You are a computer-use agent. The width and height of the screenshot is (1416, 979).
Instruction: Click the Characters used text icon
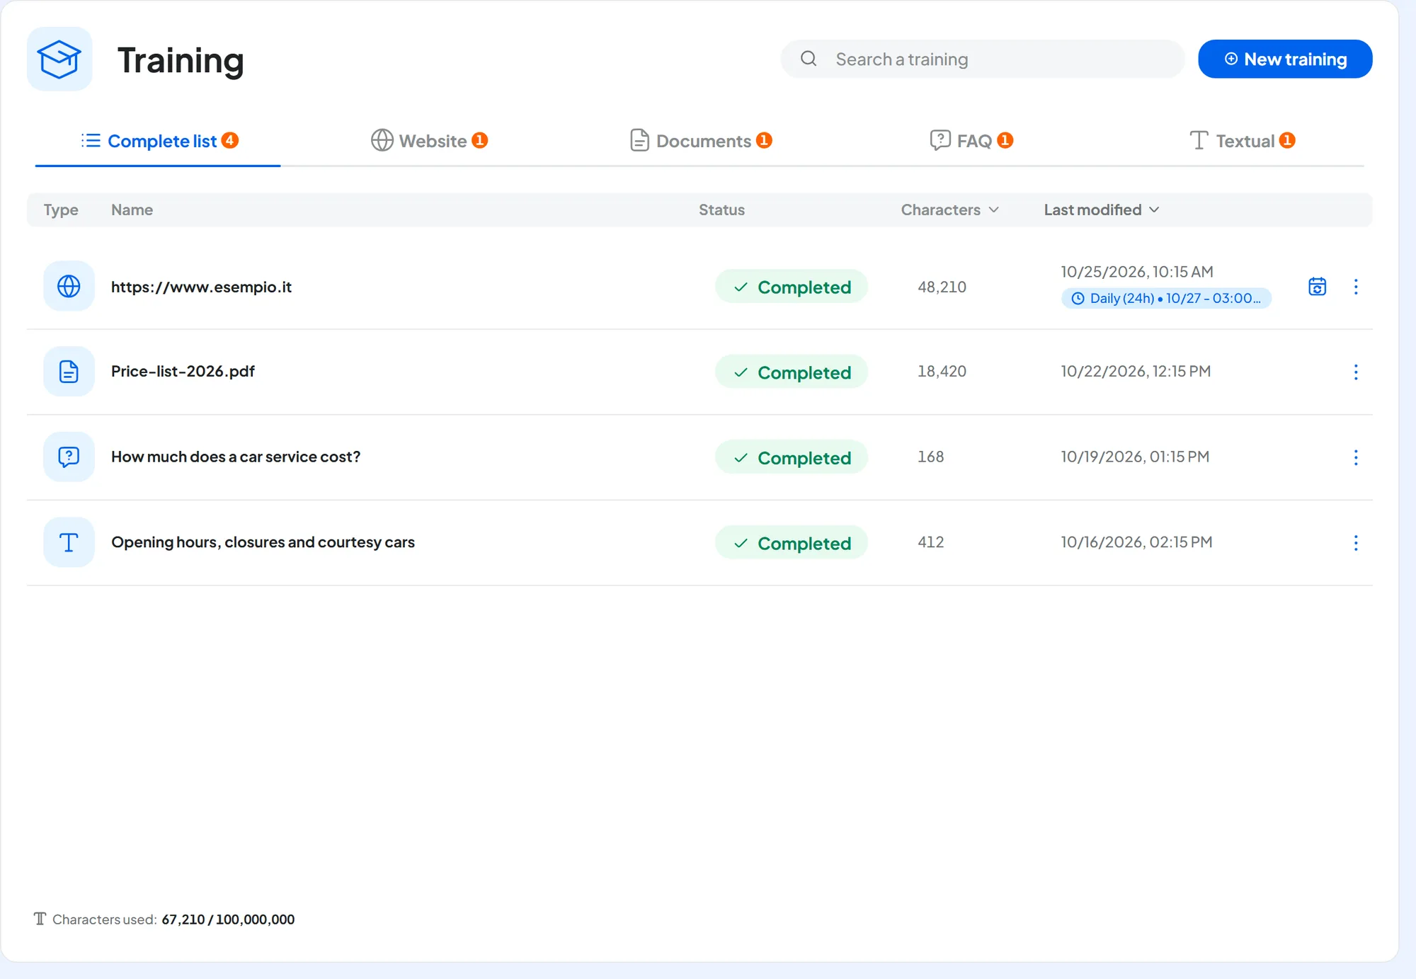click(40, 919)
